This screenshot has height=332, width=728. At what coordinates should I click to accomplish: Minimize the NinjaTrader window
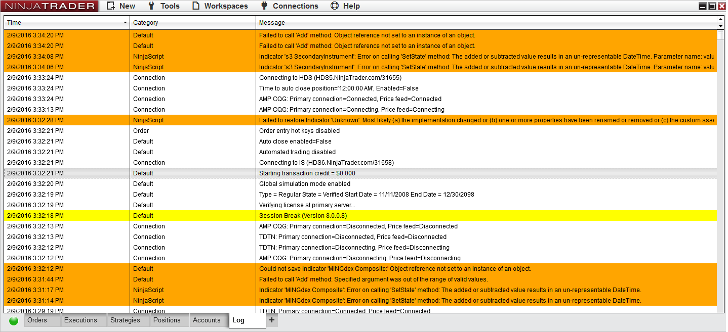pyautogui.click(x=703, y=6)
